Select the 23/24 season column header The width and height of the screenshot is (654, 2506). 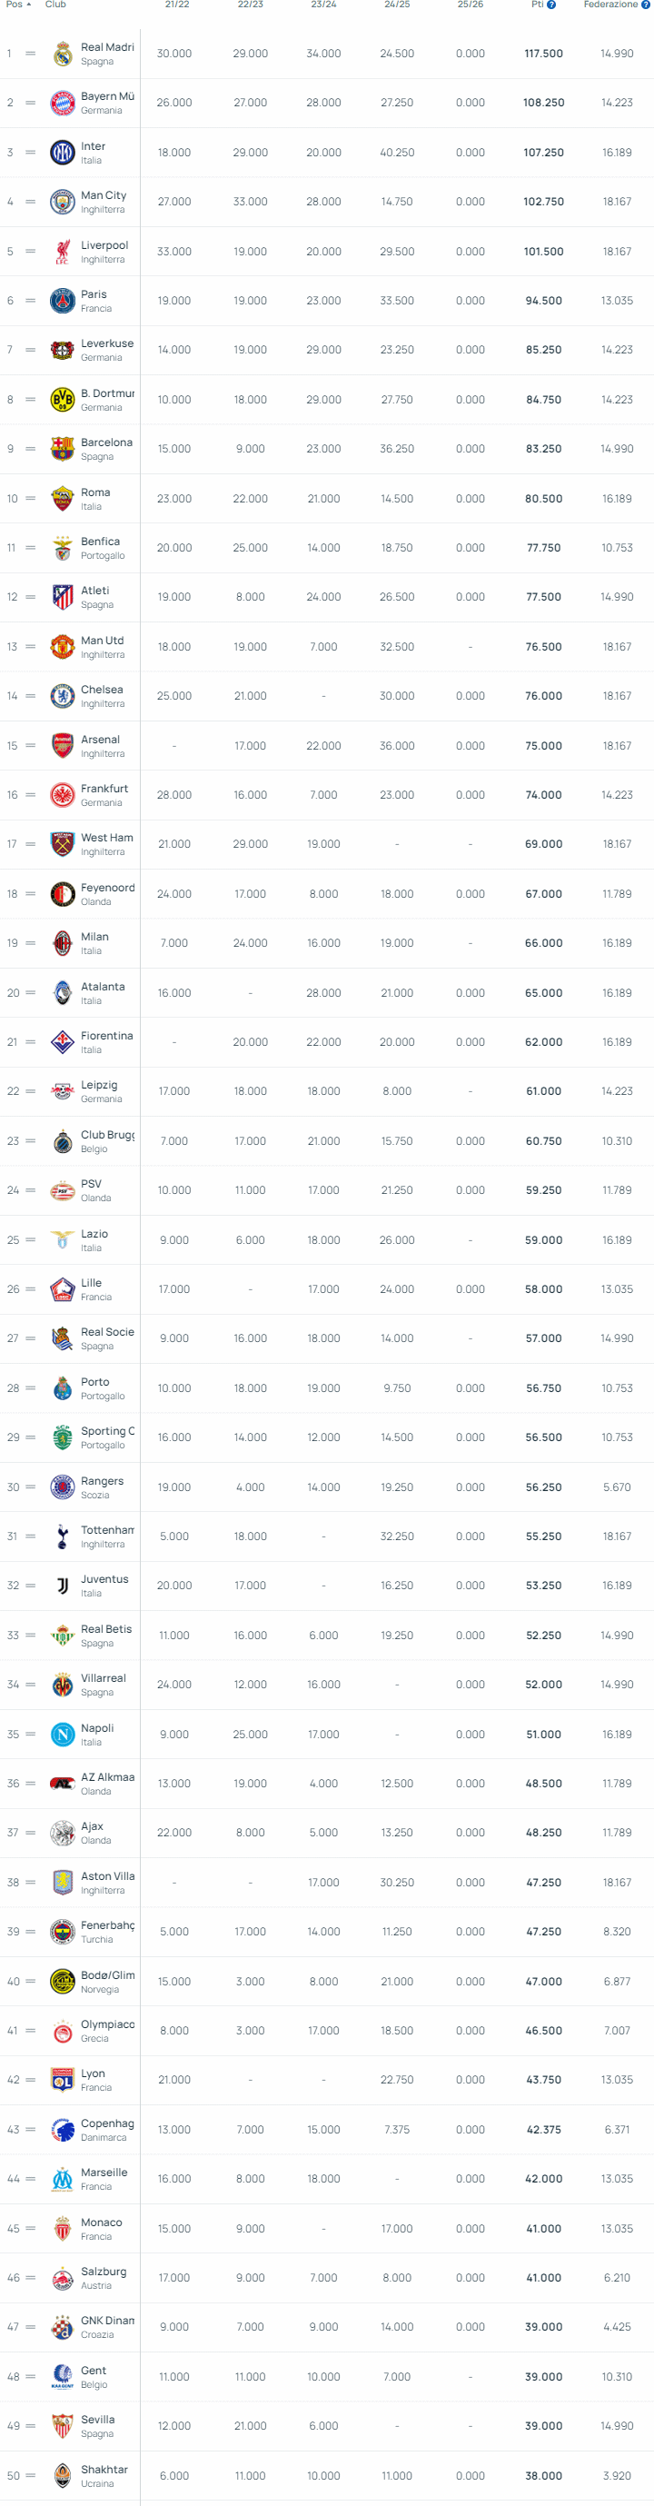click(x=324, y=5)
